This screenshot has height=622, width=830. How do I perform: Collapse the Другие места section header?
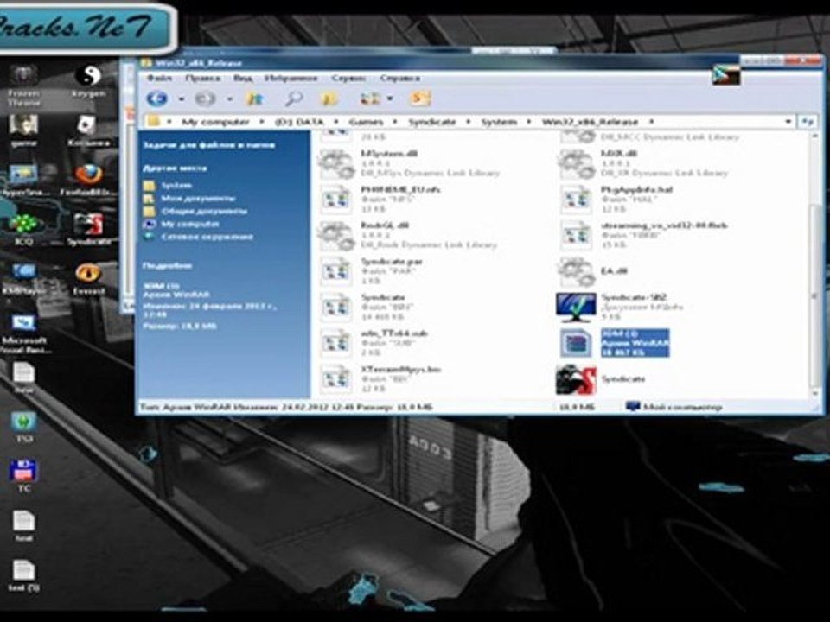coord(175,168)
